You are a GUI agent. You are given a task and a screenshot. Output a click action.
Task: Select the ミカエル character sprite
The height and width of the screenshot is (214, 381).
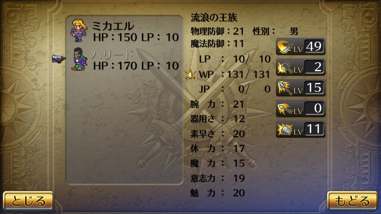(79, 31)
